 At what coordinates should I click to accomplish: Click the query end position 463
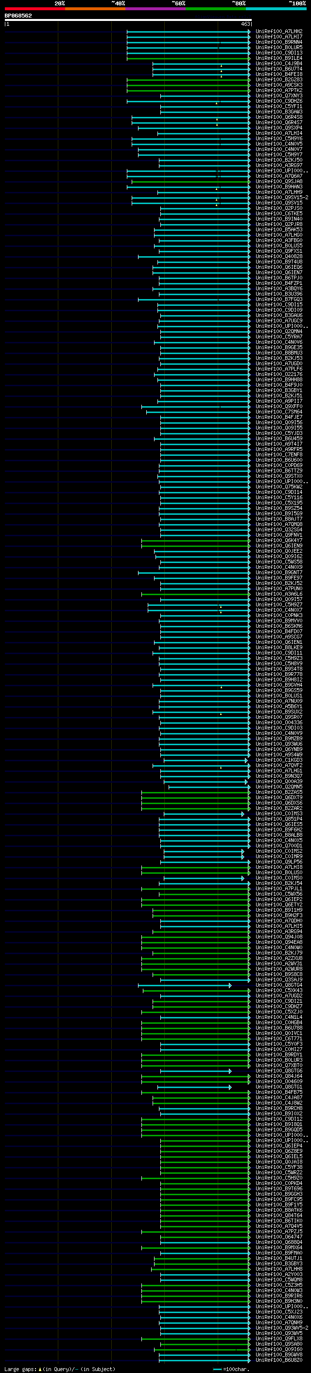(x=245, y=24)
